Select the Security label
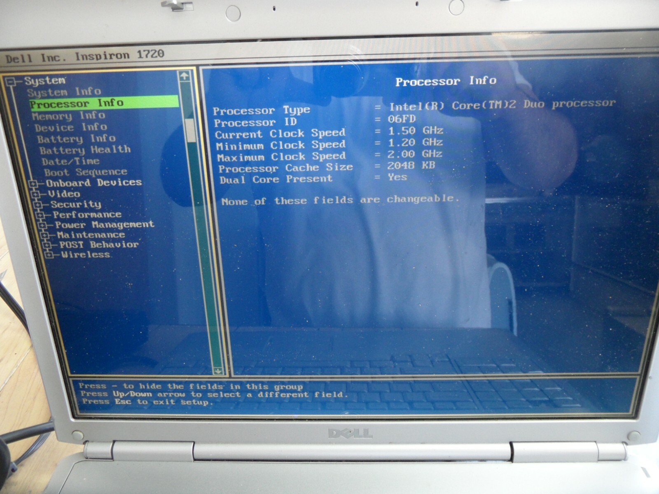 tap(76, 204)
